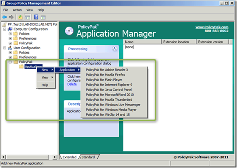This screenshot has height=168, width=237.
Task: Click the tree pane scroll right arrow
Action: [x=55, y=157]
